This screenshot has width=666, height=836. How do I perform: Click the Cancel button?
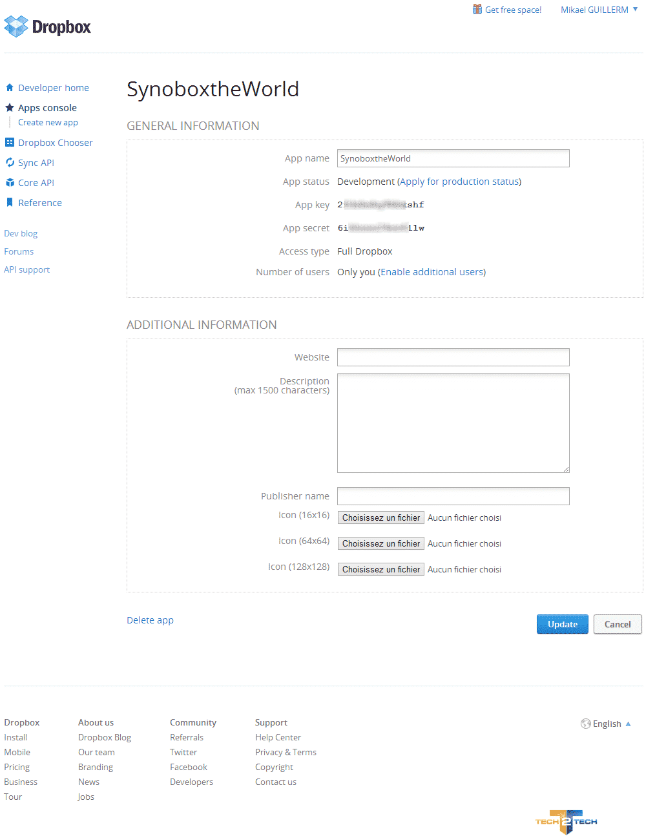coord(618,624)
